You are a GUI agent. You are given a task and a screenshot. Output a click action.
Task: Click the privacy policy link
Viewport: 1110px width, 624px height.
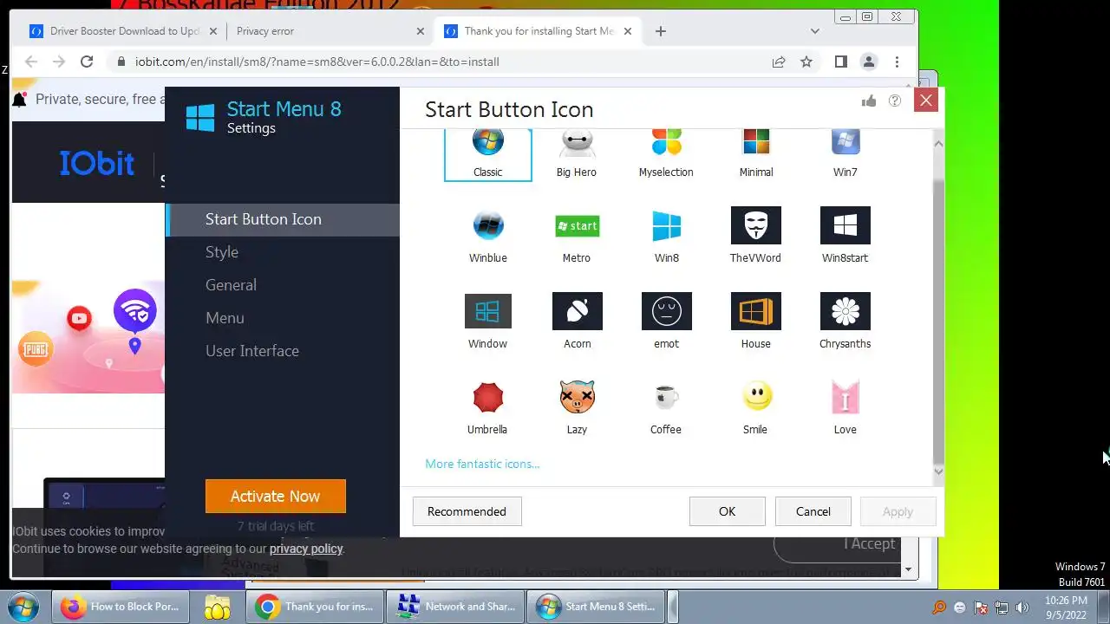[306, 549]
